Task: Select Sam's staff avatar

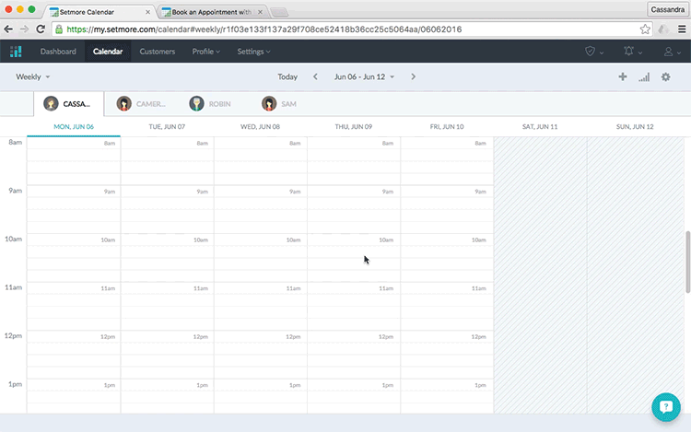Action: coord(269,103)
